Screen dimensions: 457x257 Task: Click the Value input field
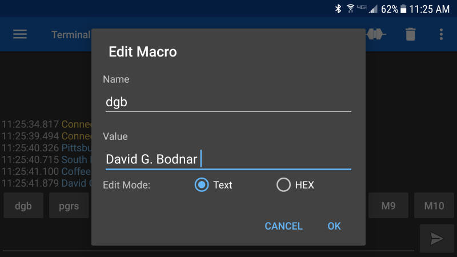(228, 159)
